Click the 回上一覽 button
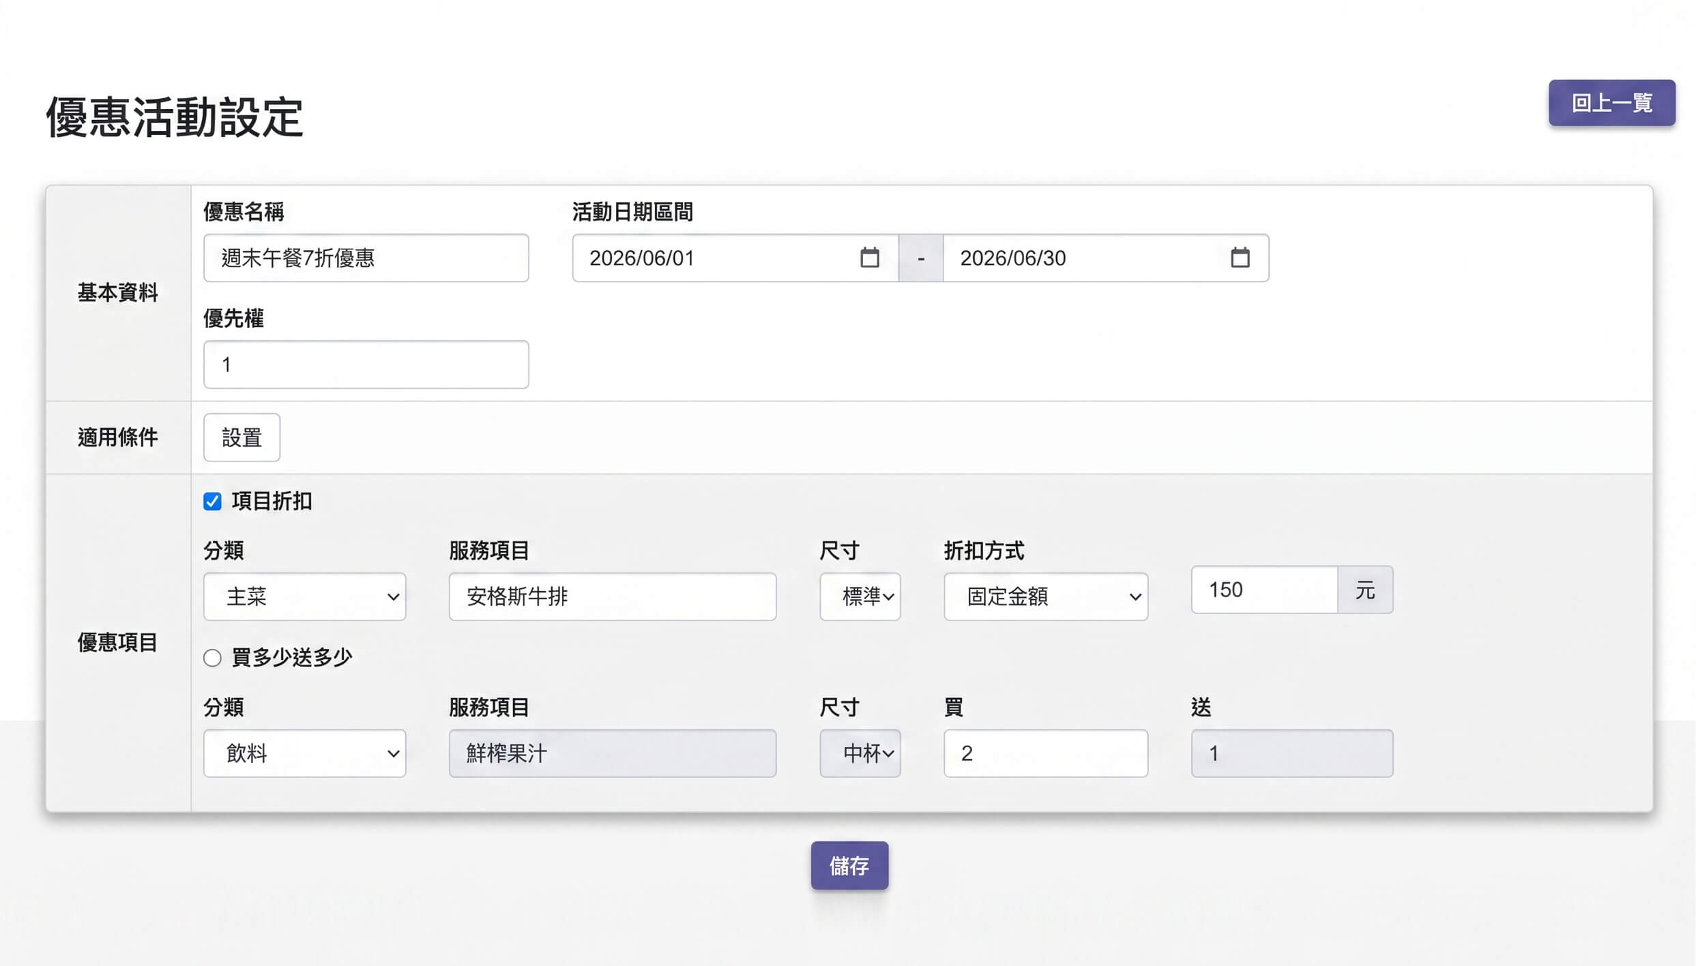This screenshot has width=1696, height=966. pyautogui.click(x=1611, y=103)
